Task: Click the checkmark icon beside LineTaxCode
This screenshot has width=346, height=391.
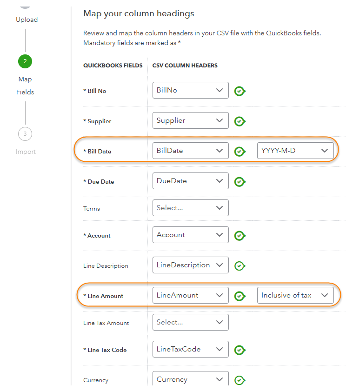Action: click(240, 350)
